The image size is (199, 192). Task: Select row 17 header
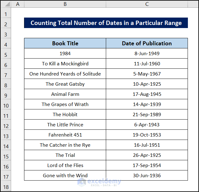(x=6, y=176)
